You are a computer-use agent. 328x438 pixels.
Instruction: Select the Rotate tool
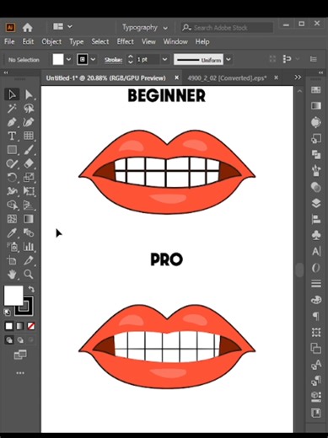point(12,177)
